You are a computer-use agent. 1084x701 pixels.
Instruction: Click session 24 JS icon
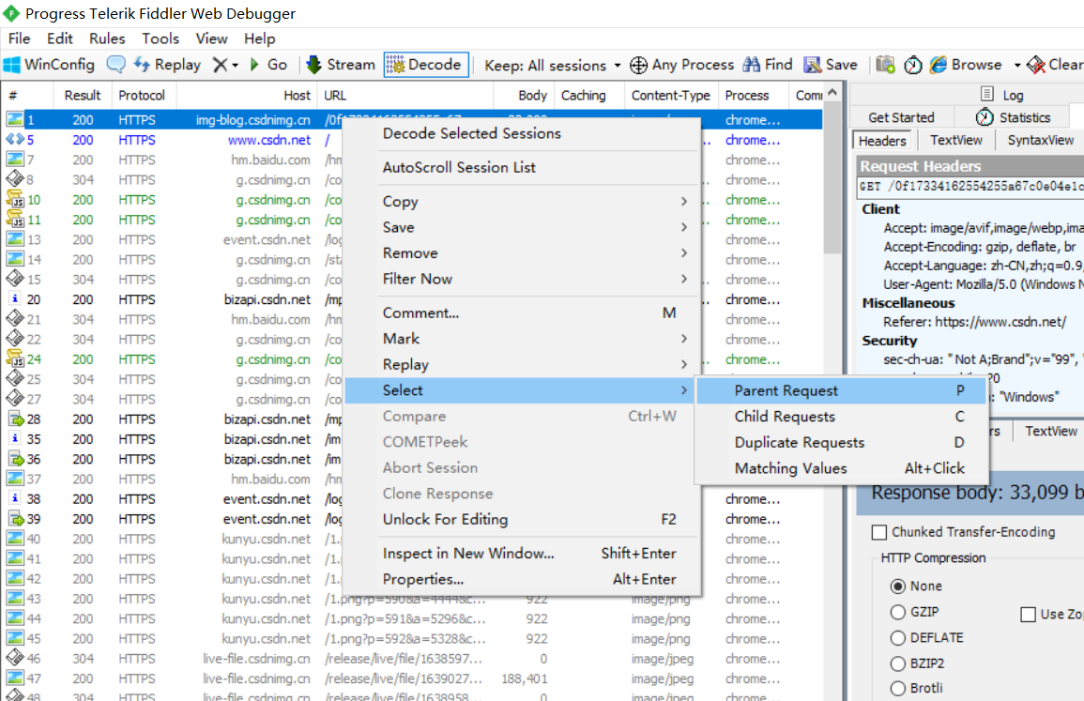point(14,358)
